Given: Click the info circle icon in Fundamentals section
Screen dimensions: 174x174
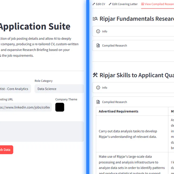Looking at the screenshot, I should (x=98, y=31).
